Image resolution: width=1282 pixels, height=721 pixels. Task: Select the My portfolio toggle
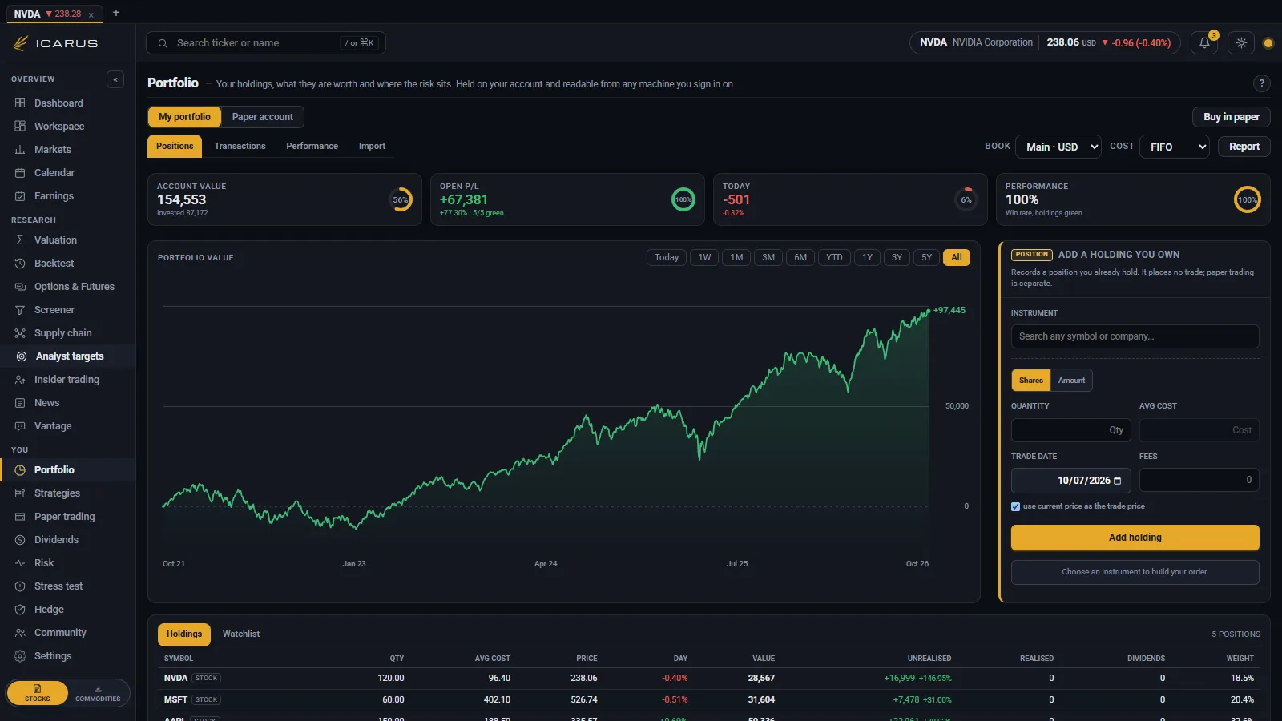(184, 117)
